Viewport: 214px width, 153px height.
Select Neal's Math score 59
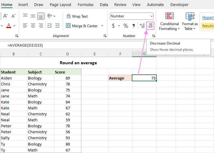click(68, 120)
